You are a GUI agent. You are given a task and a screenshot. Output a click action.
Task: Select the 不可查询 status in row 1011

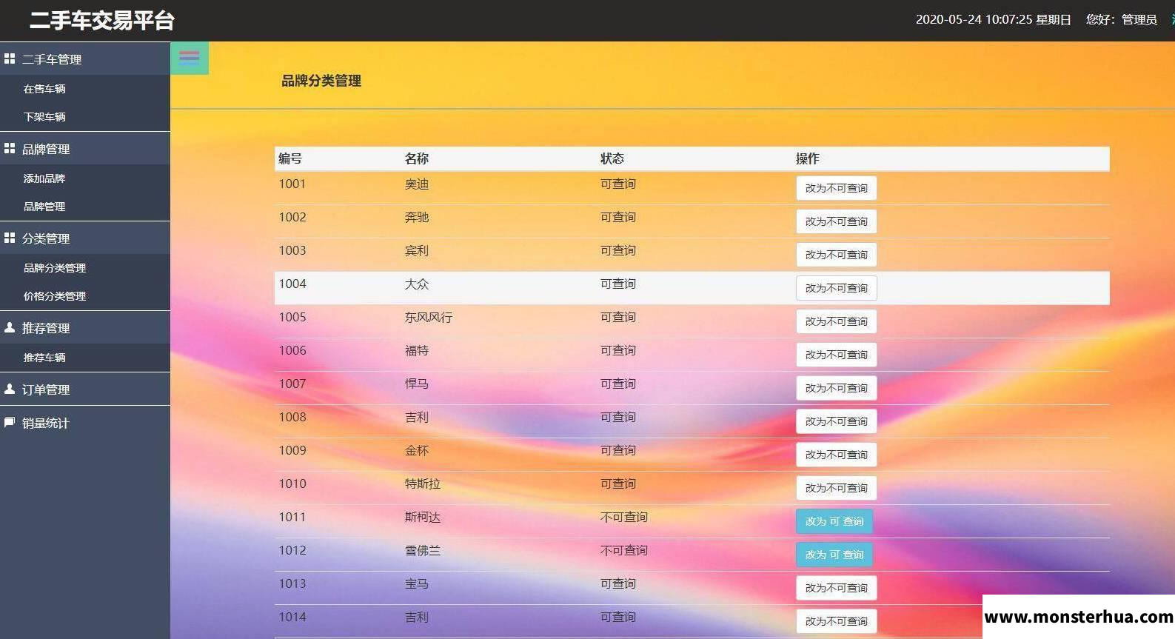[x=624, y=517]
